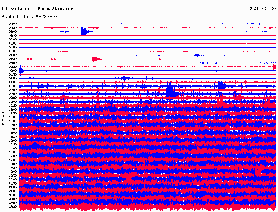The width and height of the screenshot is (278, 212).
Task: Click the blue event at start of 06:00 trace
Action: tap(21, 71)
